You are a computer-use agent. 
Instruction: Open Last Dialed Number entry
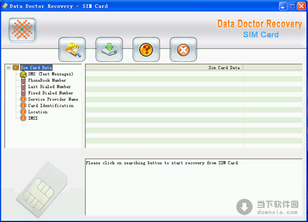pyautogui.click(x=49, y=86)
